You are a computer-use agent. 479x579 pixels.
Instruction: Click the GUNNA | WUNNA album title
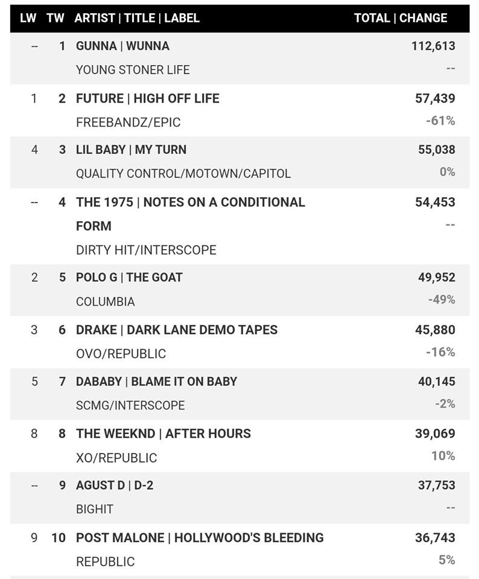pyautogui.click(x=122, y=46)
